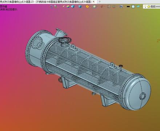Click the pale green box icon
This screenshot has height=131, width=160.
pos(95,7)
